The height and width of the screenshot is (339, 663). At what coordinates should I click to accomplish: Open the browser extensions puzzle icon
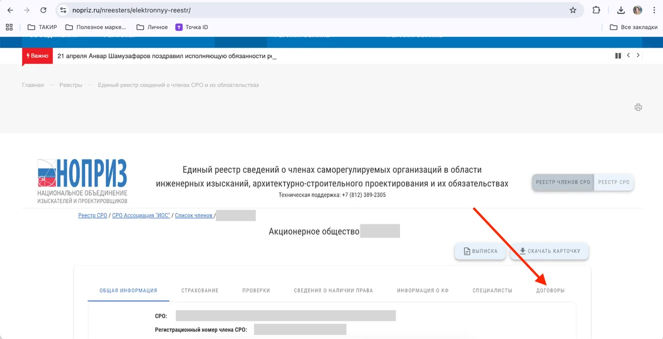click(x=596, y=10)
